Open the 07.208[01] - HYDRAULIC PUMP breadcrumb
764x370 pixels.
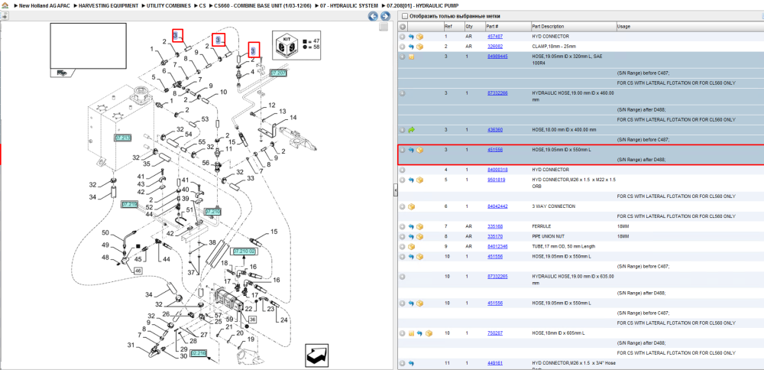[x=422, y=5]
